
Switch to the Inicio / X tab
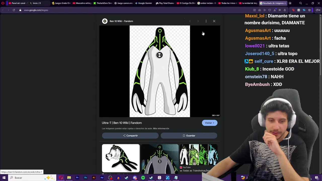(x=39, y=3)
